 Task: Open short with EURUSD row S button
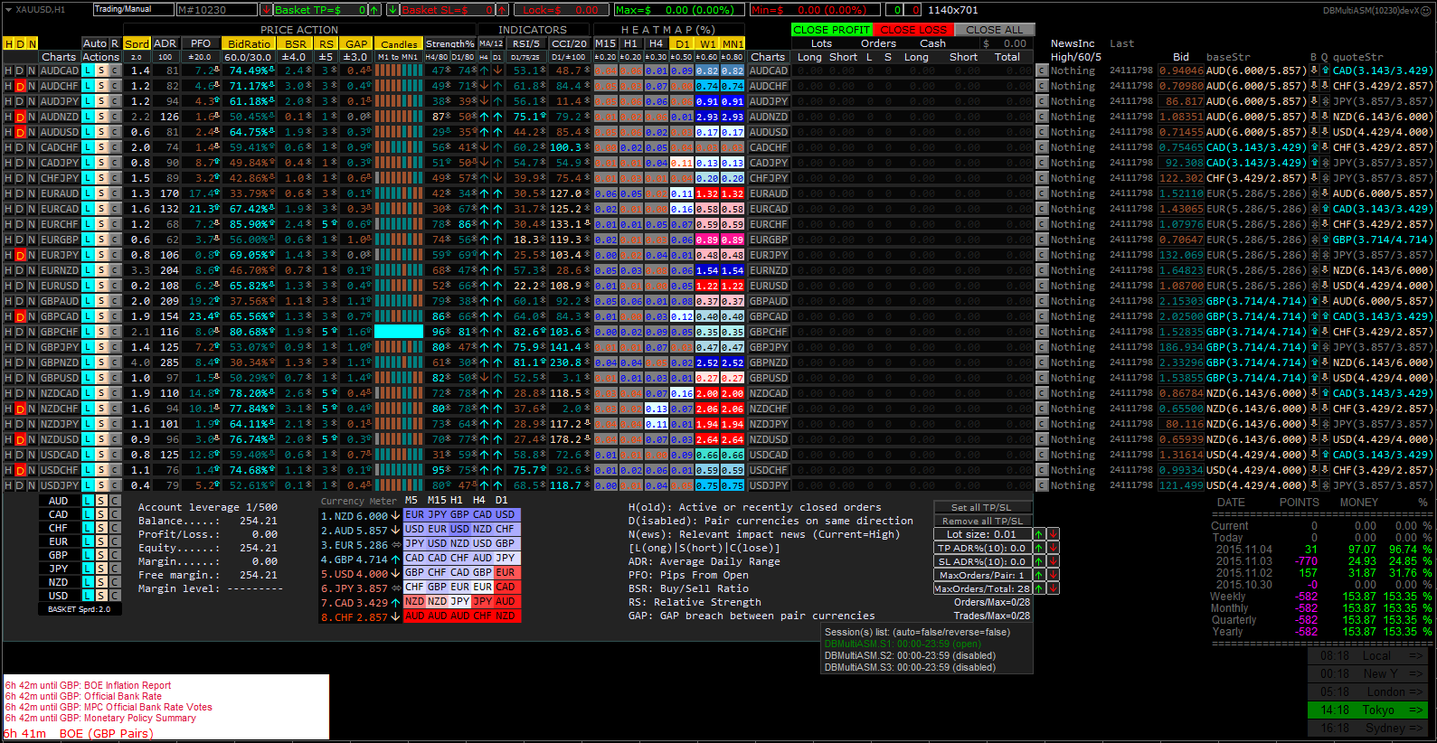tap(101, 286)
